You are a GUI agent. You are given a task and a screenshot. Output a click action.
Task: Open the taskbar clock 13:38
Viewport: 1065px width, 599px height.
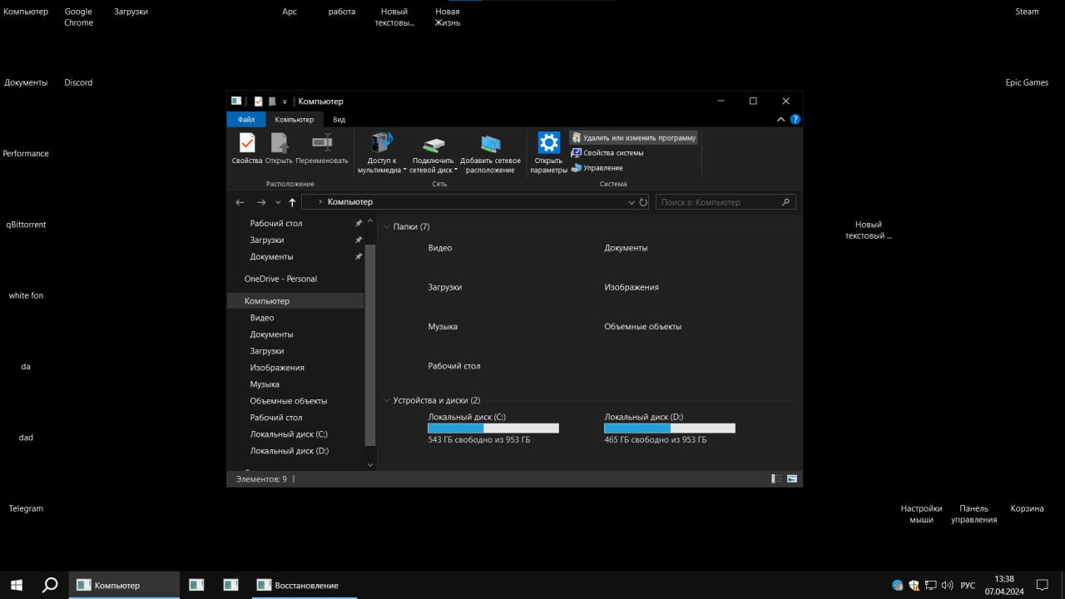click(x=1004, y=585)
